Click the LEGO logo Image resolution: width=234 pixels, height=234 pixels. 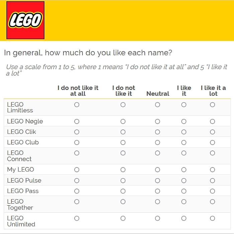coord(25,20)
